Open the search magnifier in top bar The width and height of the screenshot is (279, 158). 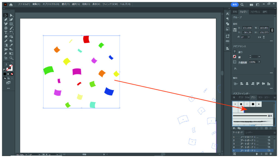click(242, 5)
